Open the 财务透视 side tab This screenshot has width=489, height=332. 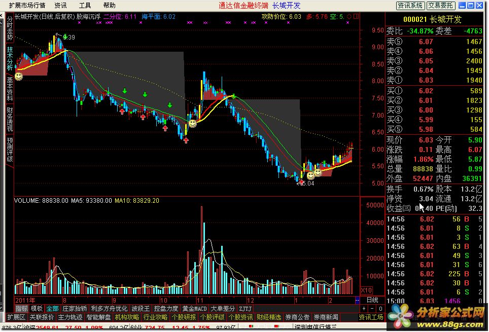click(10, 120)
